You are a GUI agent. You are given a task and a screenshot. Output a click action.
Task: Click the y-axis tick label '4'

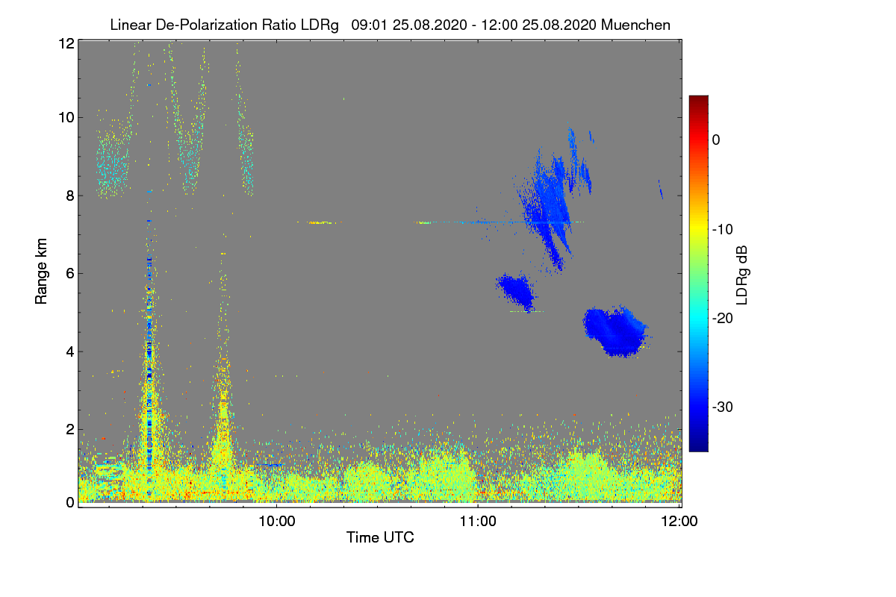70,351
